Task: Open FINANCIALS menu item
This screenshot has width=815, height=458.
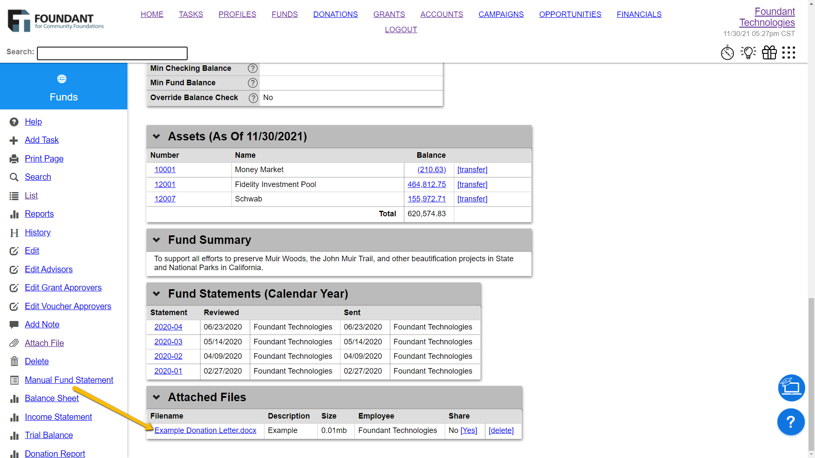Action: coord(639,14)
